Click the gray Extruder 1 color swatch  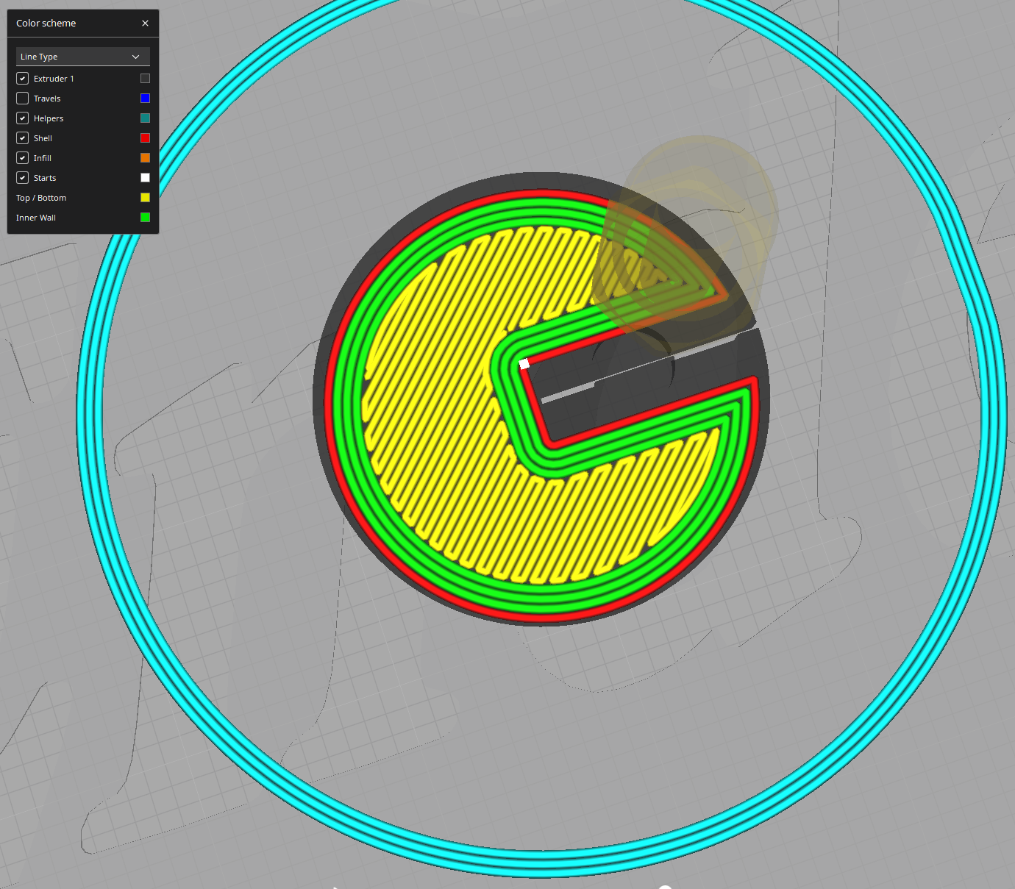145,78
